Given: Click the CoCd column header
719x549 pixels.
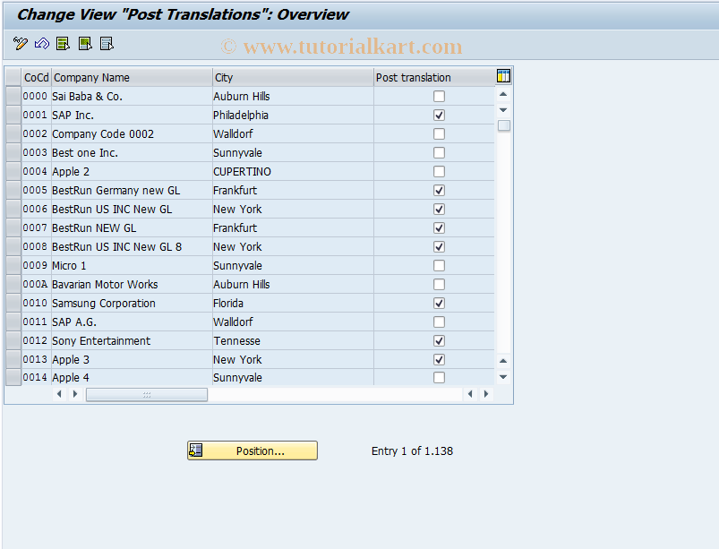Looking at the screenshot, I should point(36,78).
